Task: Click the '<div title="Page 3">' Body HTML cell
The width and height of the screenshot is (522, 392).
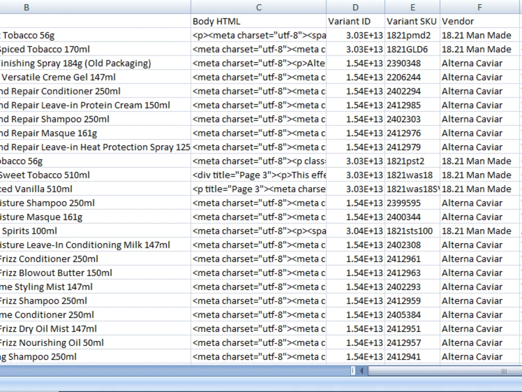Action: (259, 175)
